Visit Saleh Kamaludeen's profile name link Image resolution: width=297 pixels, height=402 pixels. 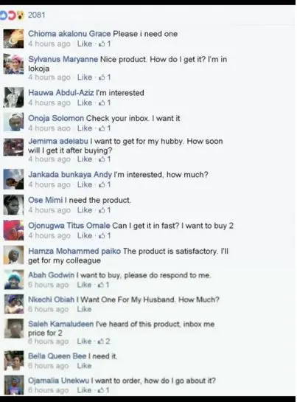(x=61, y=324)
